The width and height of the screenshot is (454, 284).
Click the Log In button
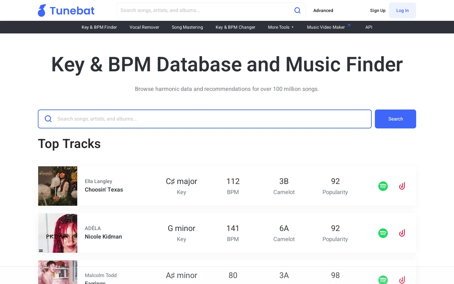point(403,10)
